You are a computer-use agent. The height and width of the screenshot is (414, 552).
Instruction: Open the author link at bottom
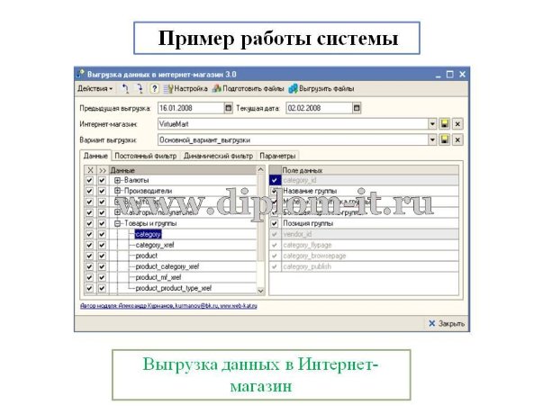point(168,306)
